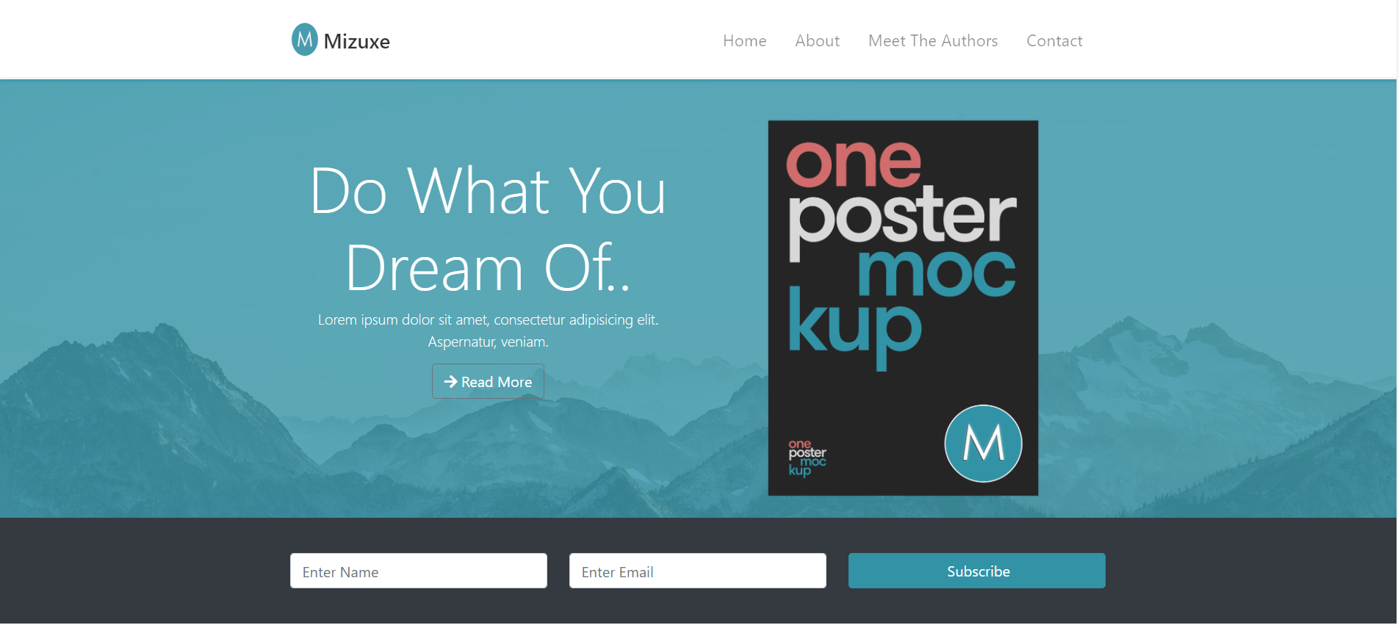Click the Read More button
Screen dimensions: 1398x625
(488, 381)
